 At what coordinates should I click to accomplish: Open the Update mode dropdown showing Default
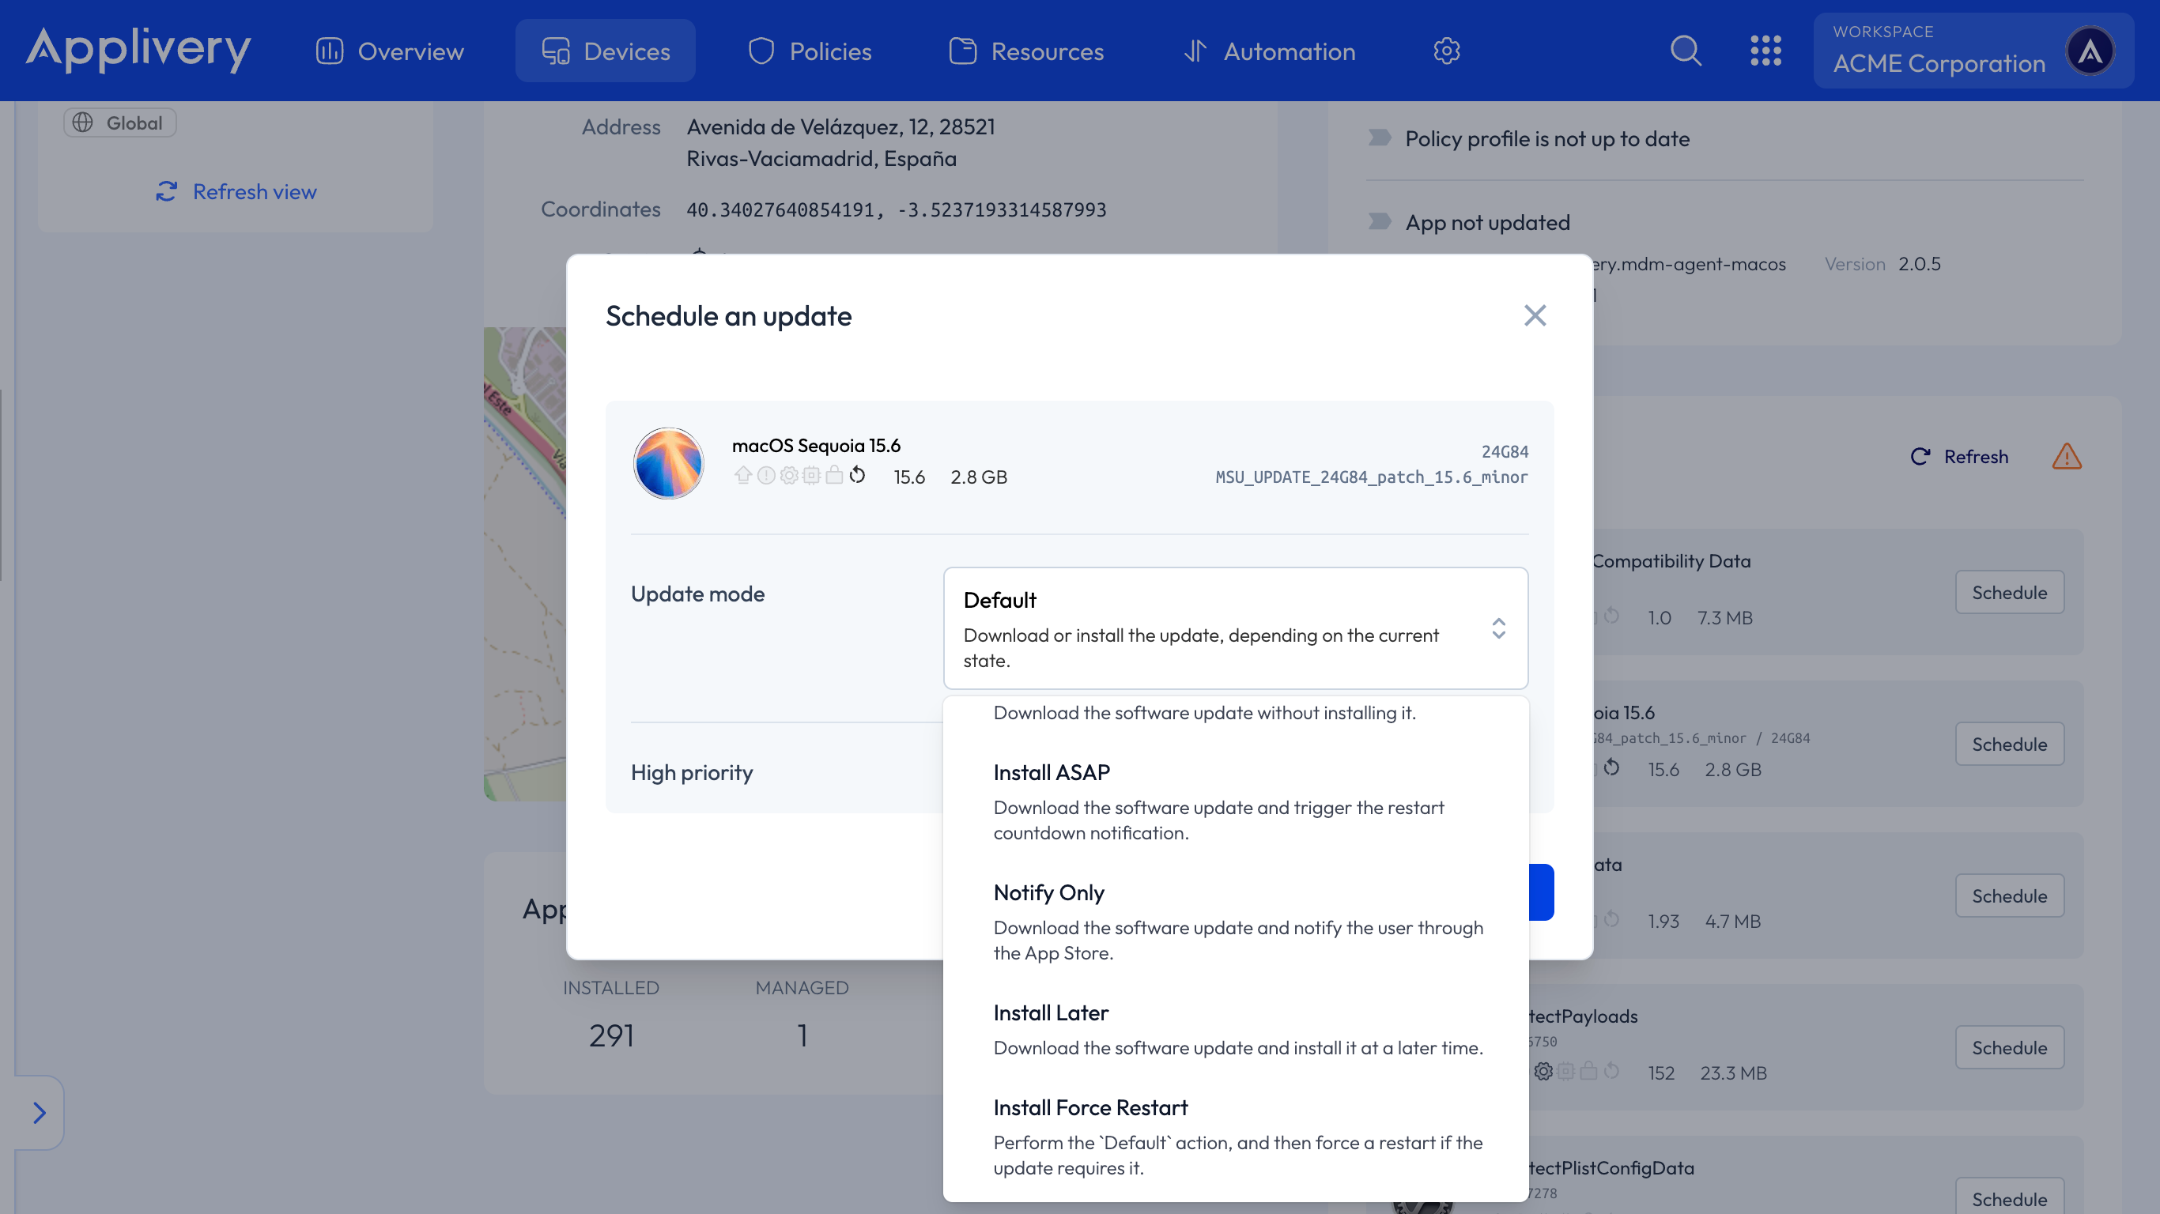pos(1235,629)
